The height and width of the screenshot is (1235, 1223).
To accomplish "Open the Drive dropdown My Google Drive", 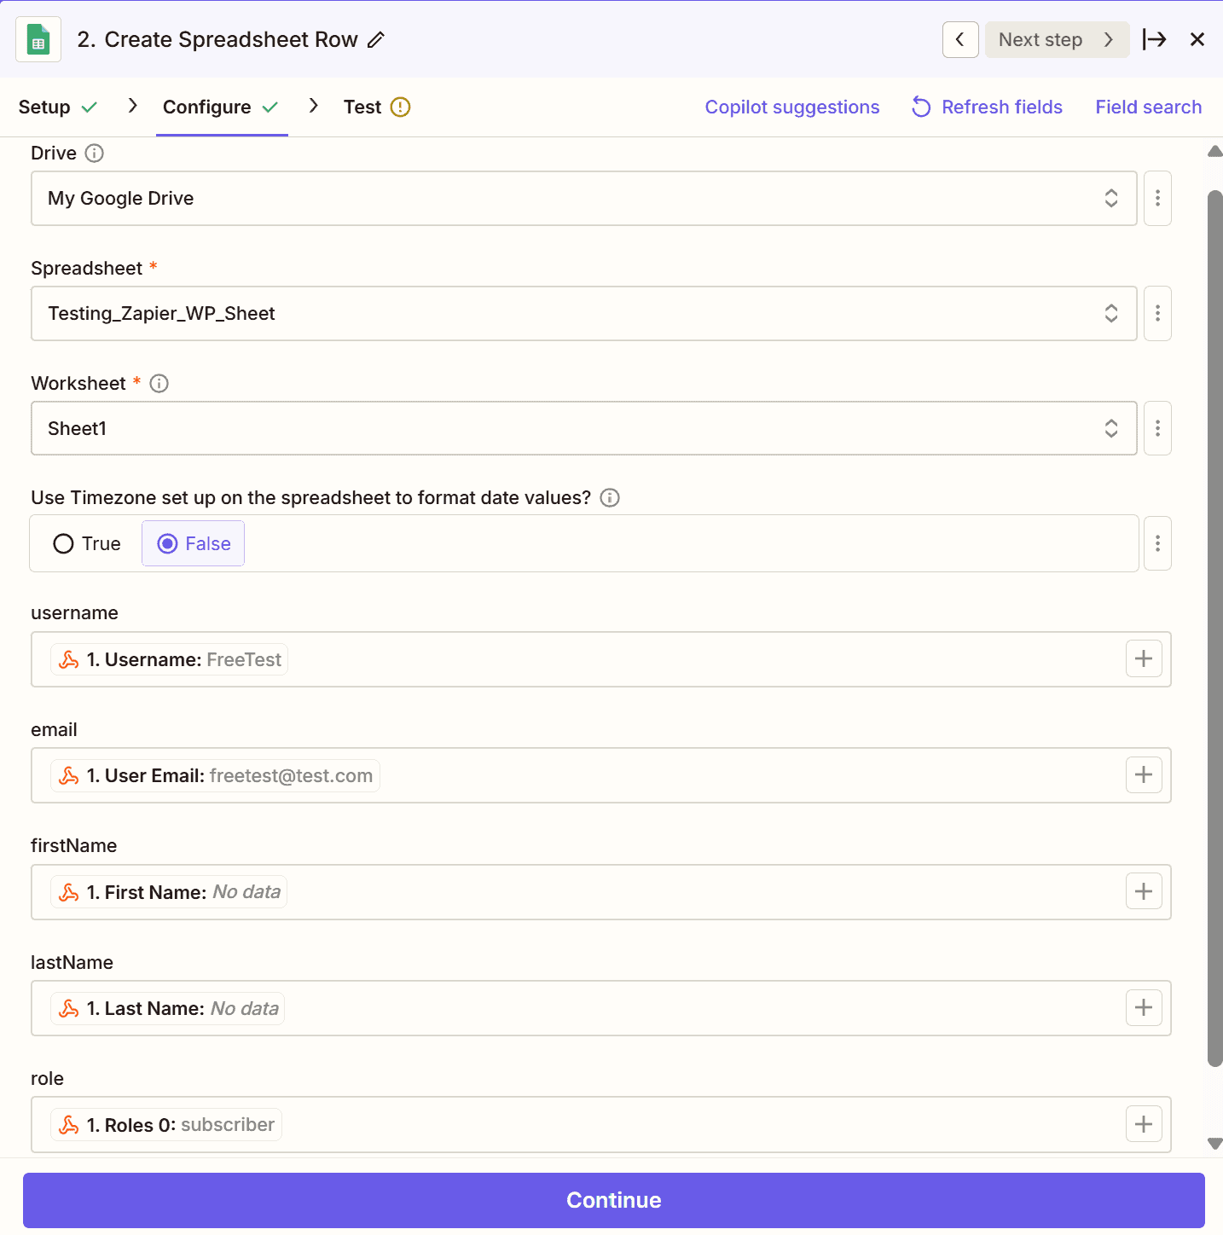I will click(x=584, y=198).
